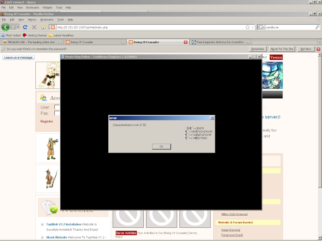Click the User input field
The width and height of the screenshot is (322, 241).
click(57, 107)
